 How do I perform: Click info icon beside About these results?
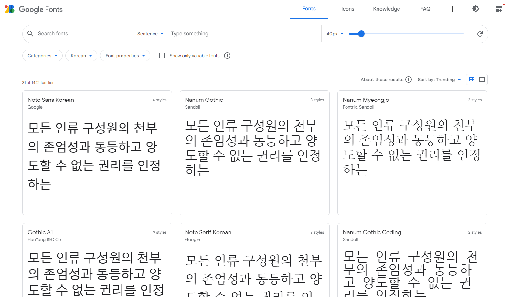pyautogui.click(x=409, y=80)
